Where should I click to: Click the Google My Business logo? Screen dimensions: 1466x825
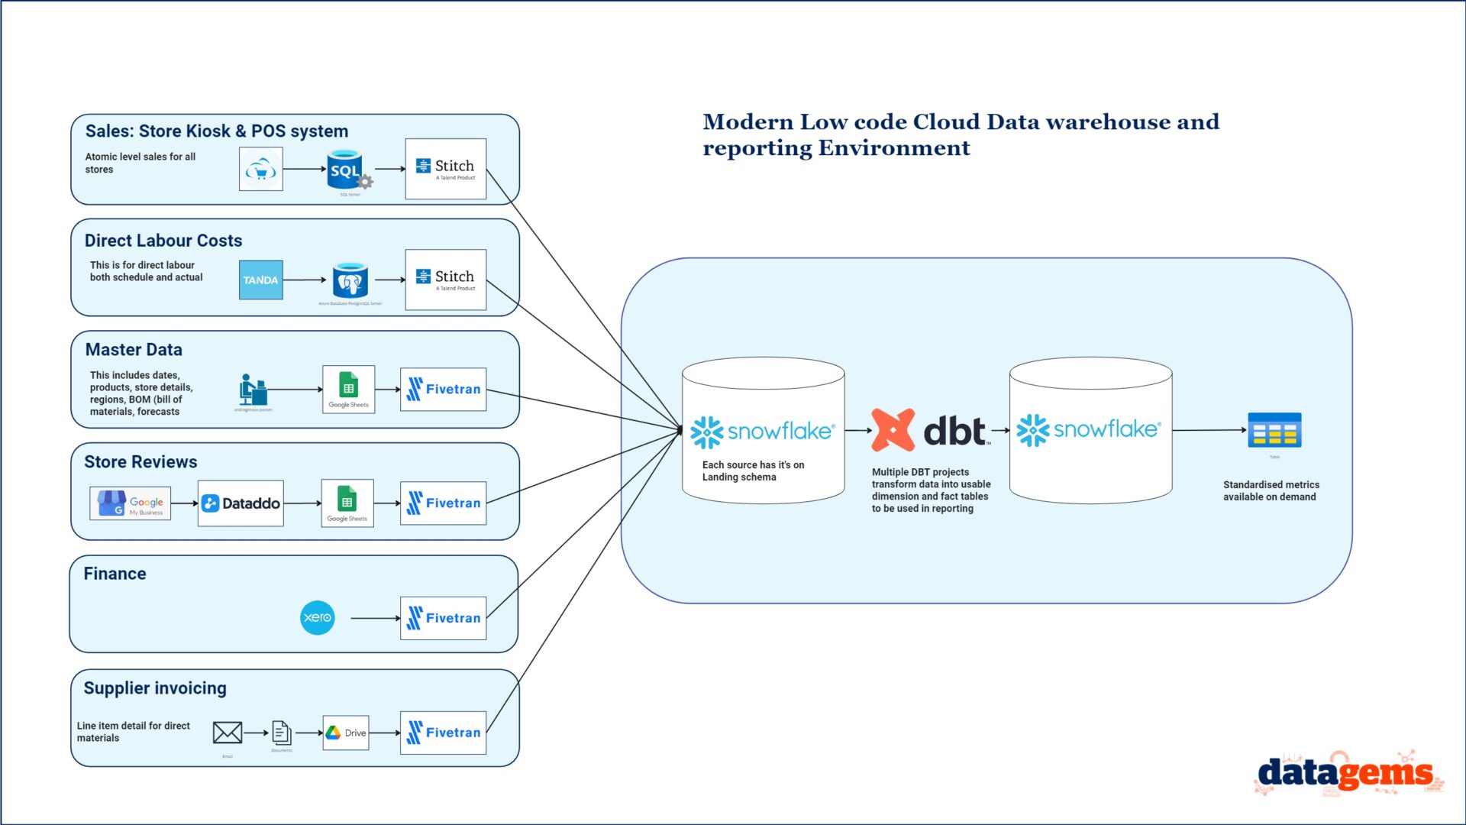tap(130, 503)
